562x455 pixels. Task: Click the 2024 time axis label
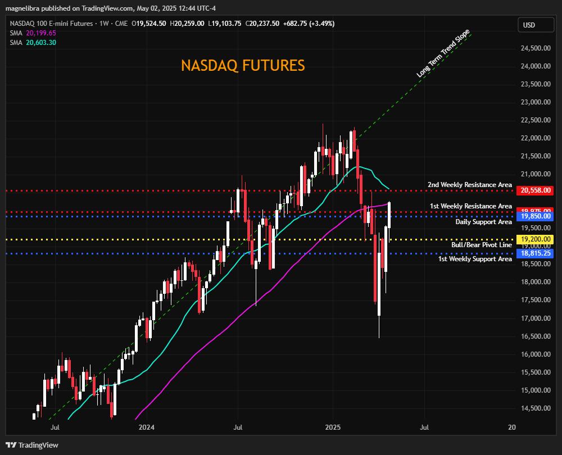(147, 427)
